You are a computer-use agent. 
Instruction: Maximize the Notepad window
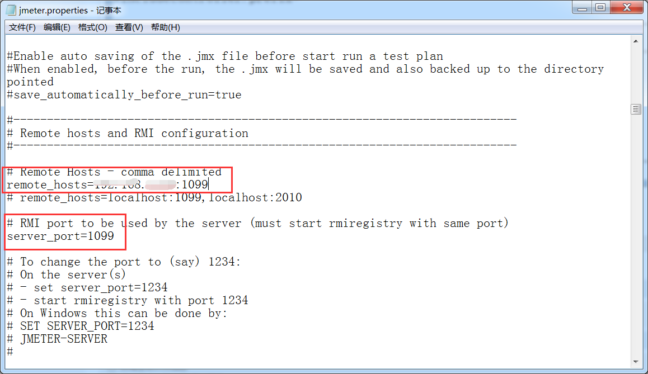coord(601,8)
